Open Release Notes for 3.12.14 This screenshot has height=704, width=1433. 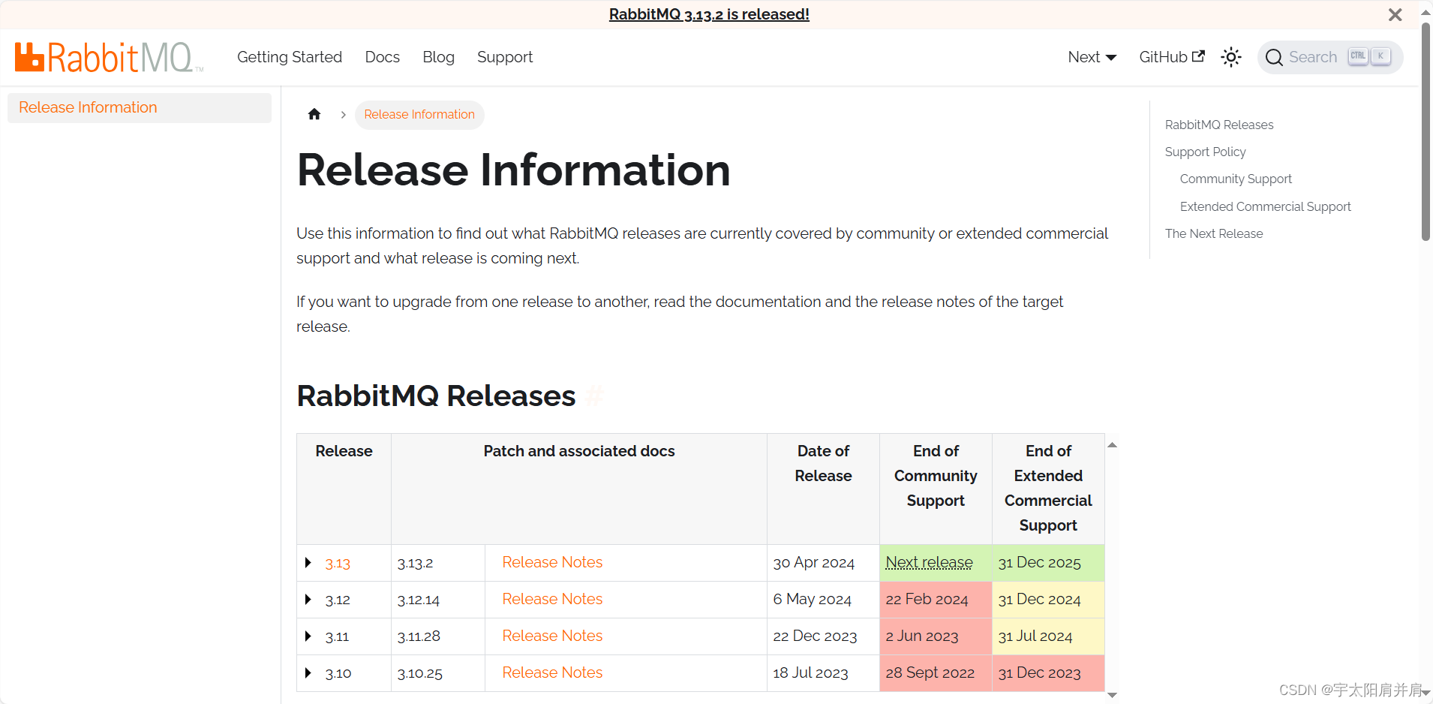tap(552, 599)
